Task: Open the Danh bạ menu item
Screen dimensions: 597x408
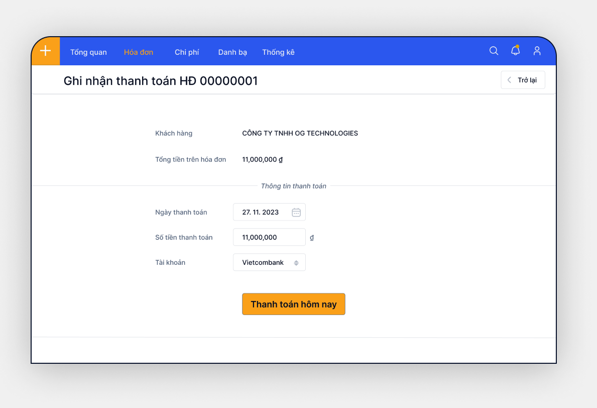Action: coord(232,52)
